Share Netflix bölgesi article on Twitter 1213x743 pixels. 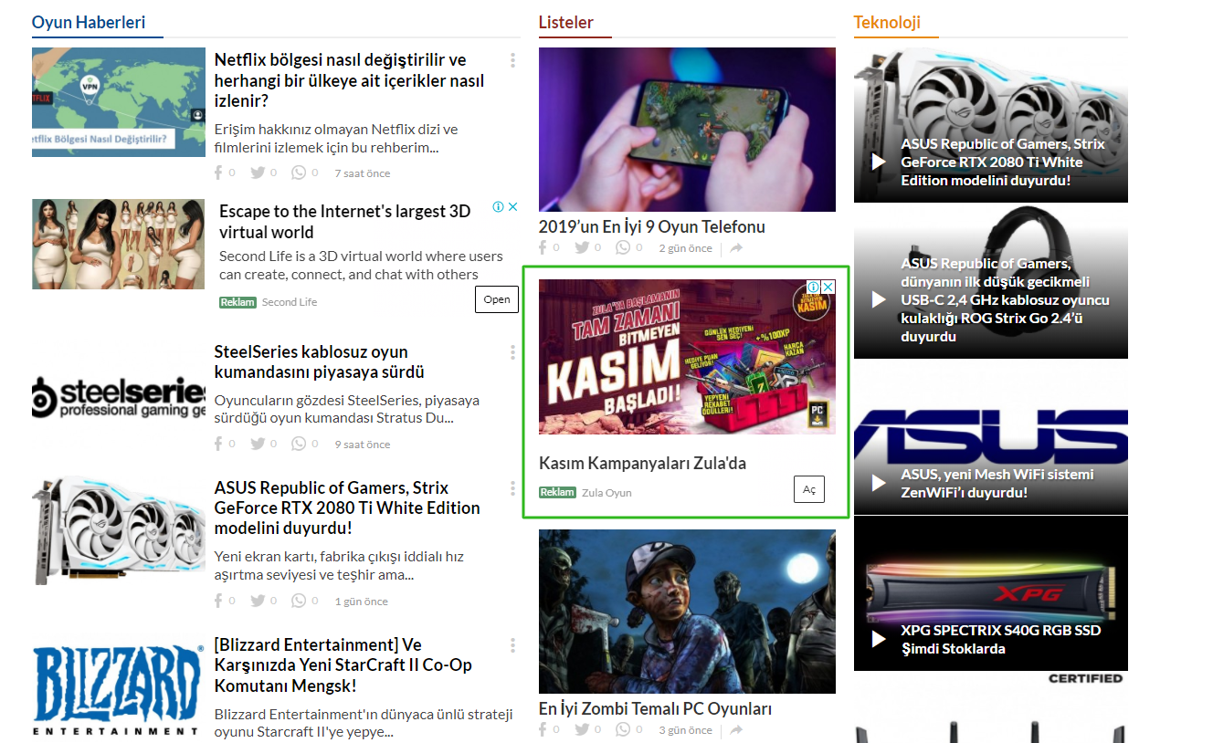[258, 173]
